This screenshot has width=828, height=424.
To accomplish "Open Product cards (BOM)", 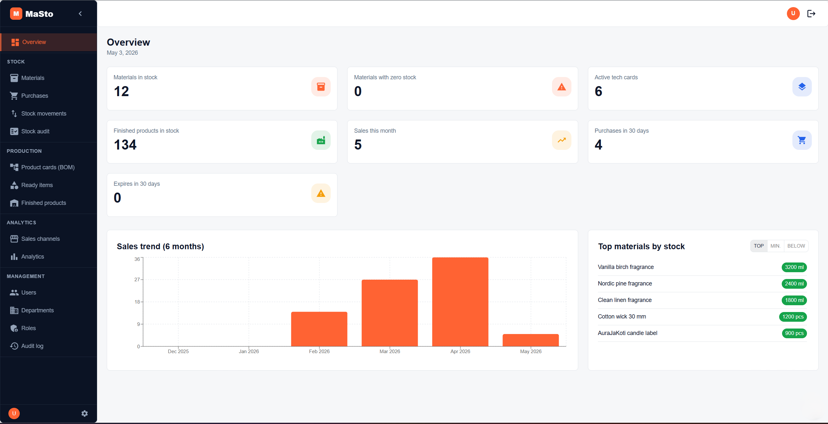I will pyautogui.click(x=49, y=167).
